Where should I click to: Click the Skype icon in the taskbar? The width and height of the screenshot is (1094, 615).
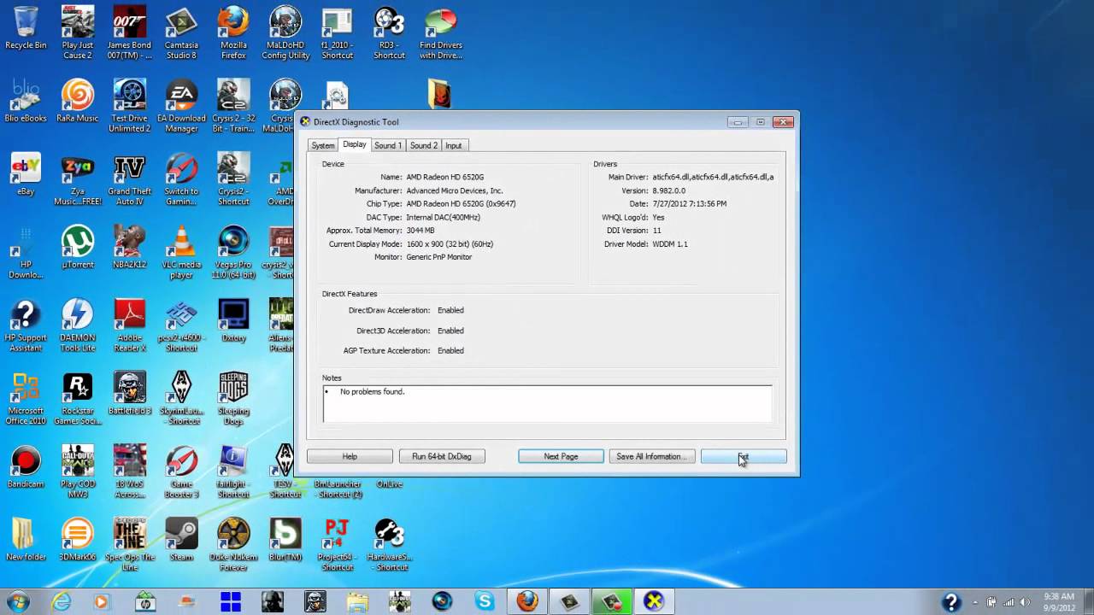coord(485,601)
